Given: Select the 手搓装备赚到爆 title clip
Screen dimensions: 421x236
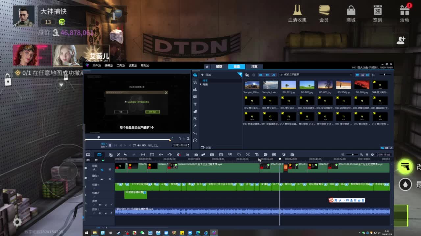Looking at the screenshot, I should pyautogui.click(x=136, y=195).
